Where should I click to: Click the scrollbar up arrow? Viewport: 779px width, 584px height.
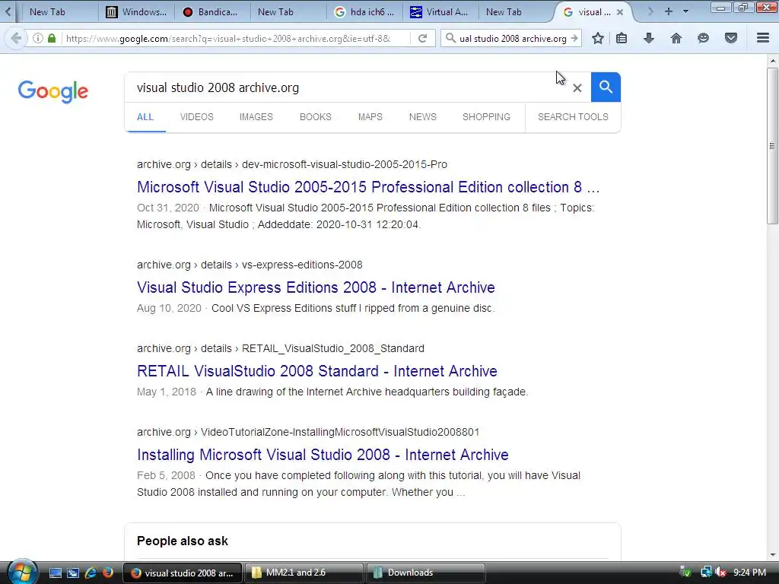772,61
